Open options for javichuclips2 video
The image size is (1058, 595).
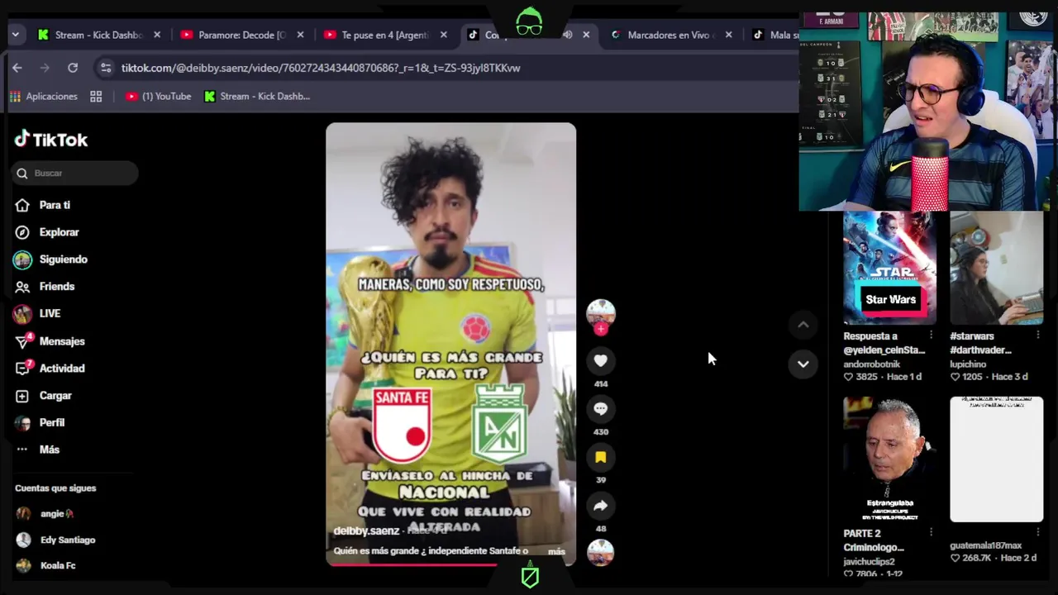932,532
